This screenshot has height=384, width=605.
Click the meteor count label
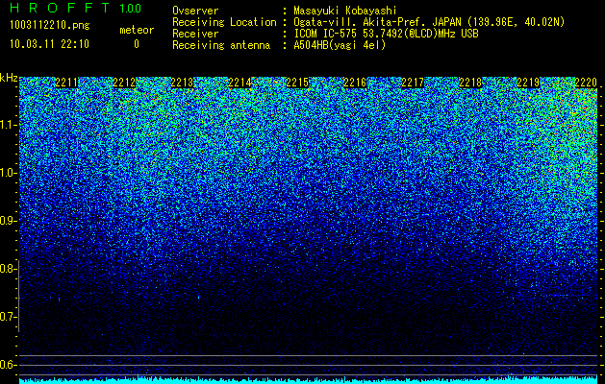pos(137,30)
